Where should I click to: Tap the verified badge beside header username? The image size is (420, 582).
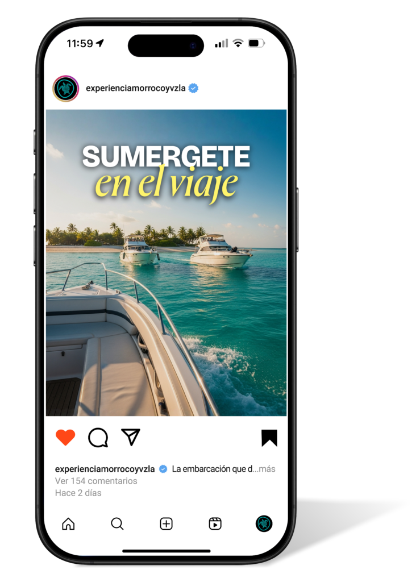pos(193,88)
